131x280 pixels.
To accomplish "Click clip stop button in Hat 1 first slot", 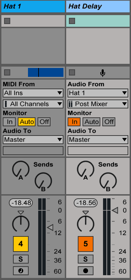I will coord(7,21).
